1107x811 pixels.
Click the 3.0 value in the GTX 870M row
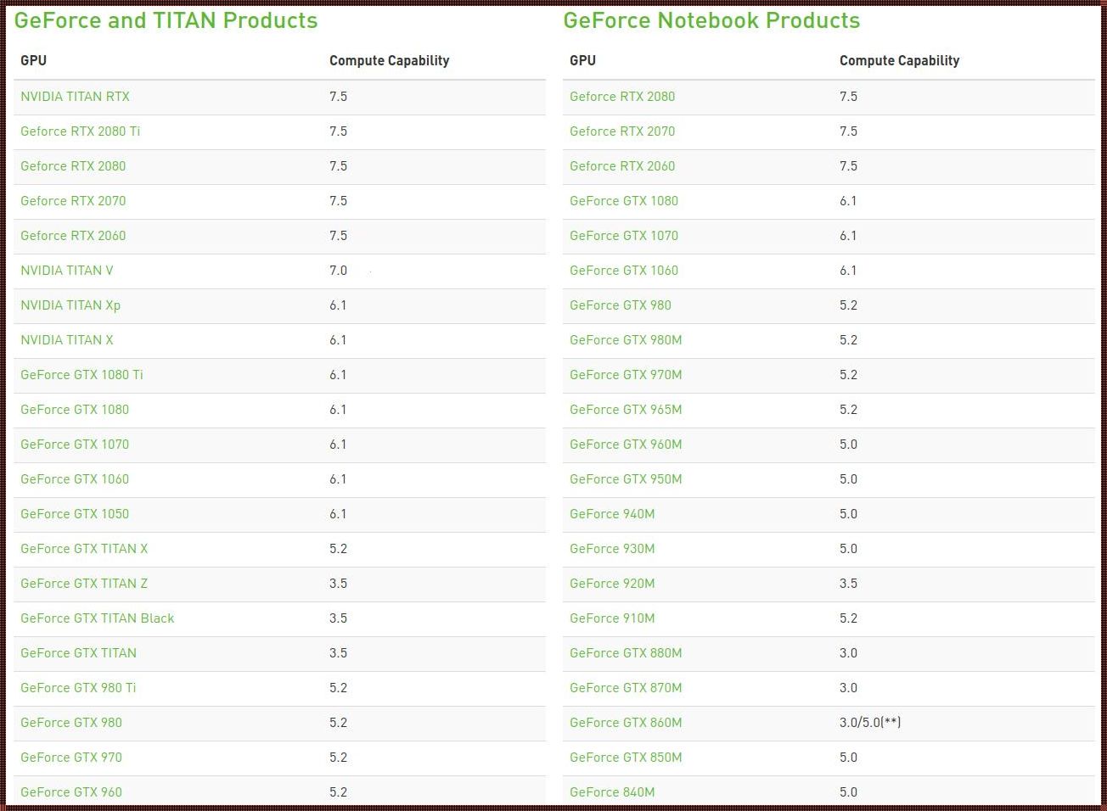pyautogui.click(x=848, y=688)
